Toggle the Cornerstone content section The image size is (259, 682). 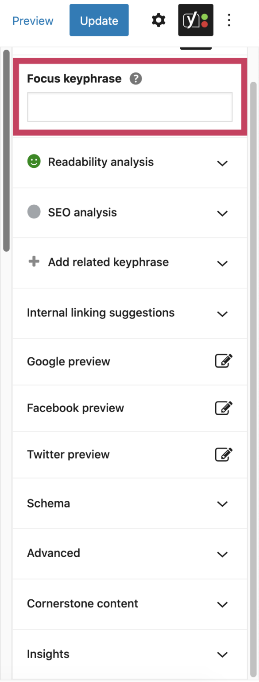click(222, 604)
